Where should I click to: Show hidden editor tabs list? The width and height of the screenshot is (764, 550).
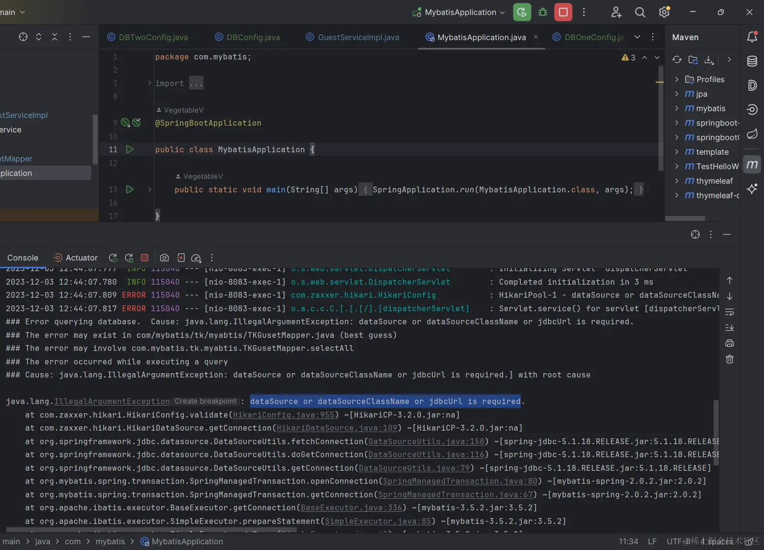(x=637, y=37)
